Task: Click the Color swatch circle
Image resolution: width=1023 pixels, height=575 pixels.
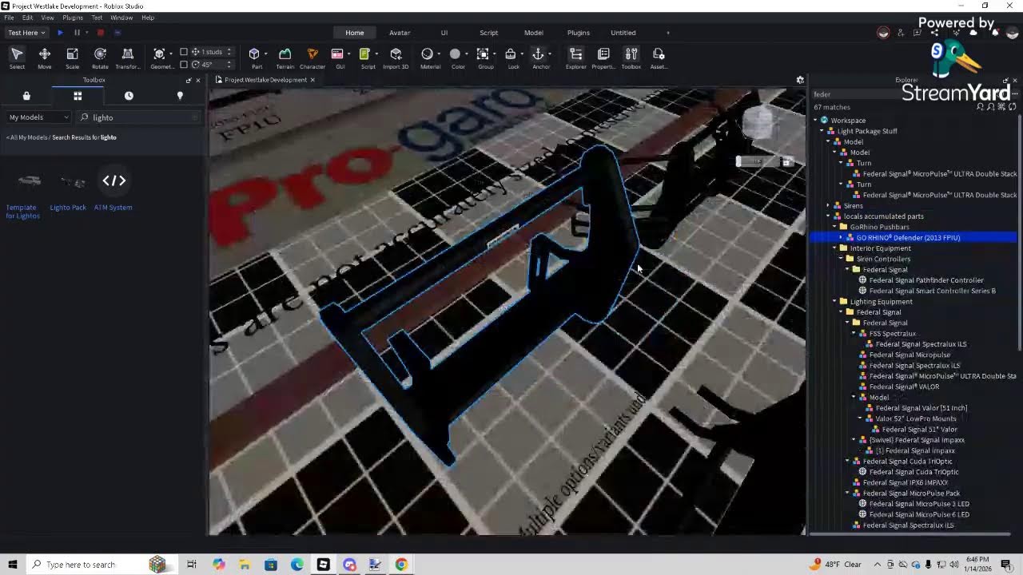Action: tap(455, 54)
